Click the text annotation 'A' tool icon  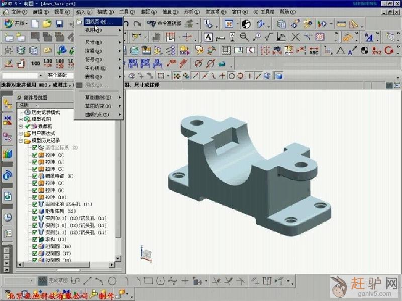click(208, 37)
